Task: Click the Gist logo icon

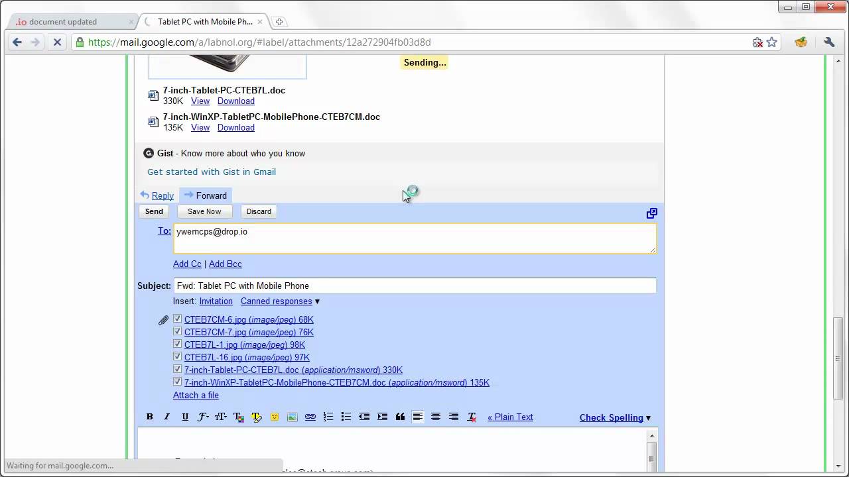Action: (x=149, y=153)
